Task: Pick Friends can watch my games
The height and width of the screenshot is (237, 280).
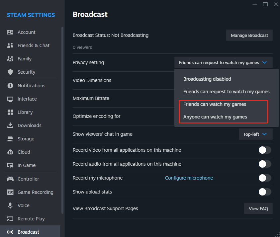Action: point(215,104)
